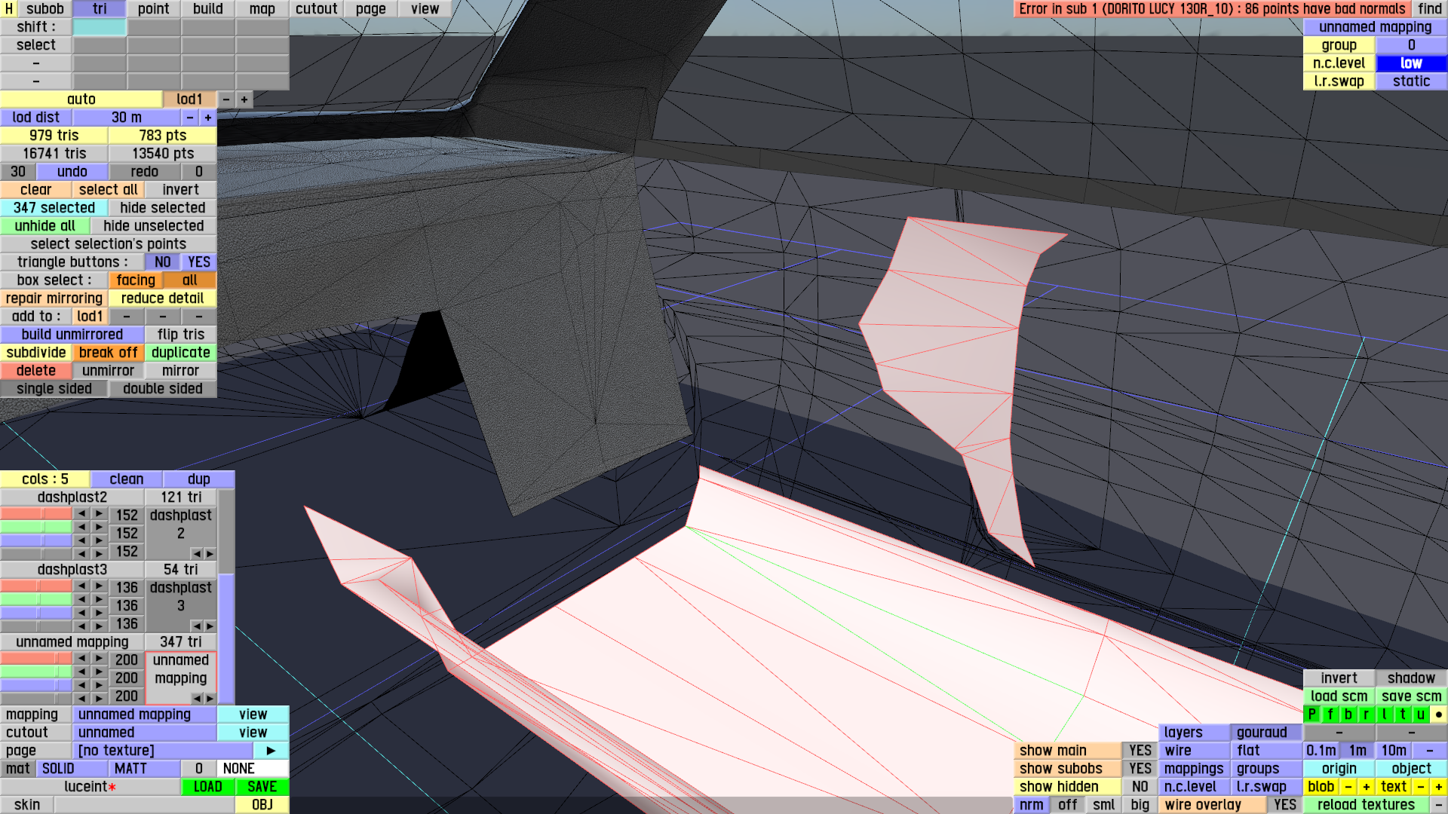Open the cutout 'unnamed' selector field
The width and height of the screenshot is (1448, 814).
coord(144,733)
